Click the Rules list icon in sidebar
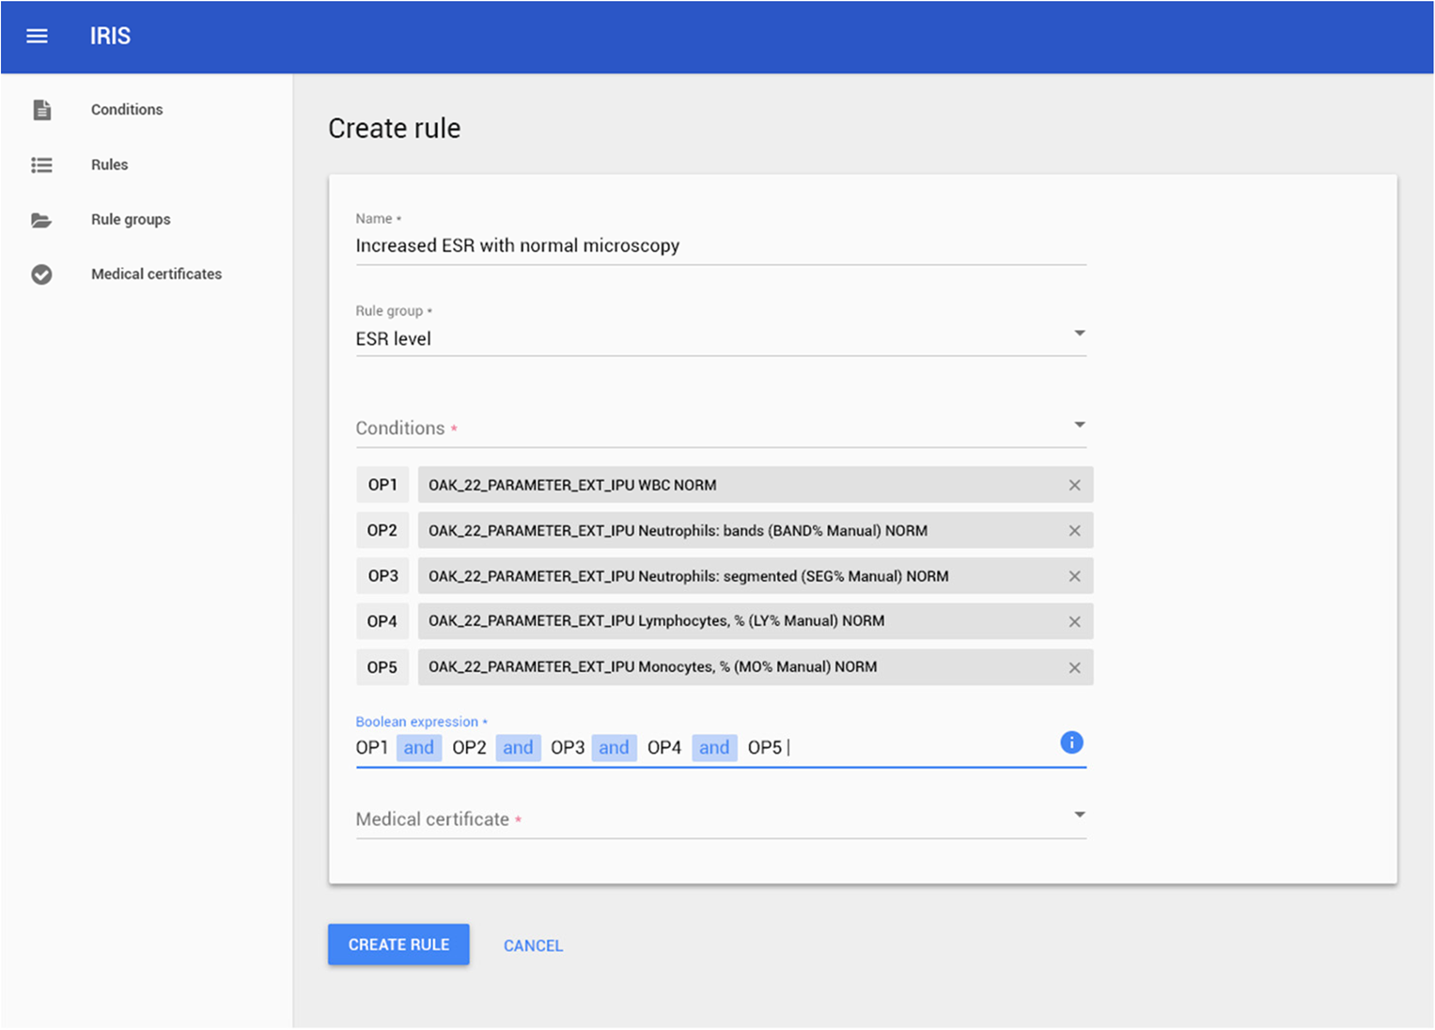Screen dimensions: 1435x1030 click(41, 165)
